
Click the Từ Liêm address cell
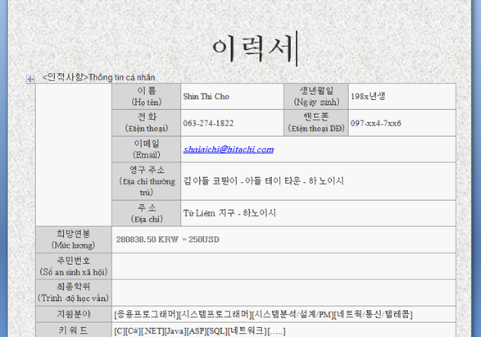[318, 213]
